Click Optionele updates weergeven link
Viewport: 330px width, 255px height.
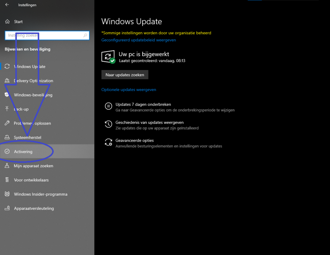[x=129, y=89]
